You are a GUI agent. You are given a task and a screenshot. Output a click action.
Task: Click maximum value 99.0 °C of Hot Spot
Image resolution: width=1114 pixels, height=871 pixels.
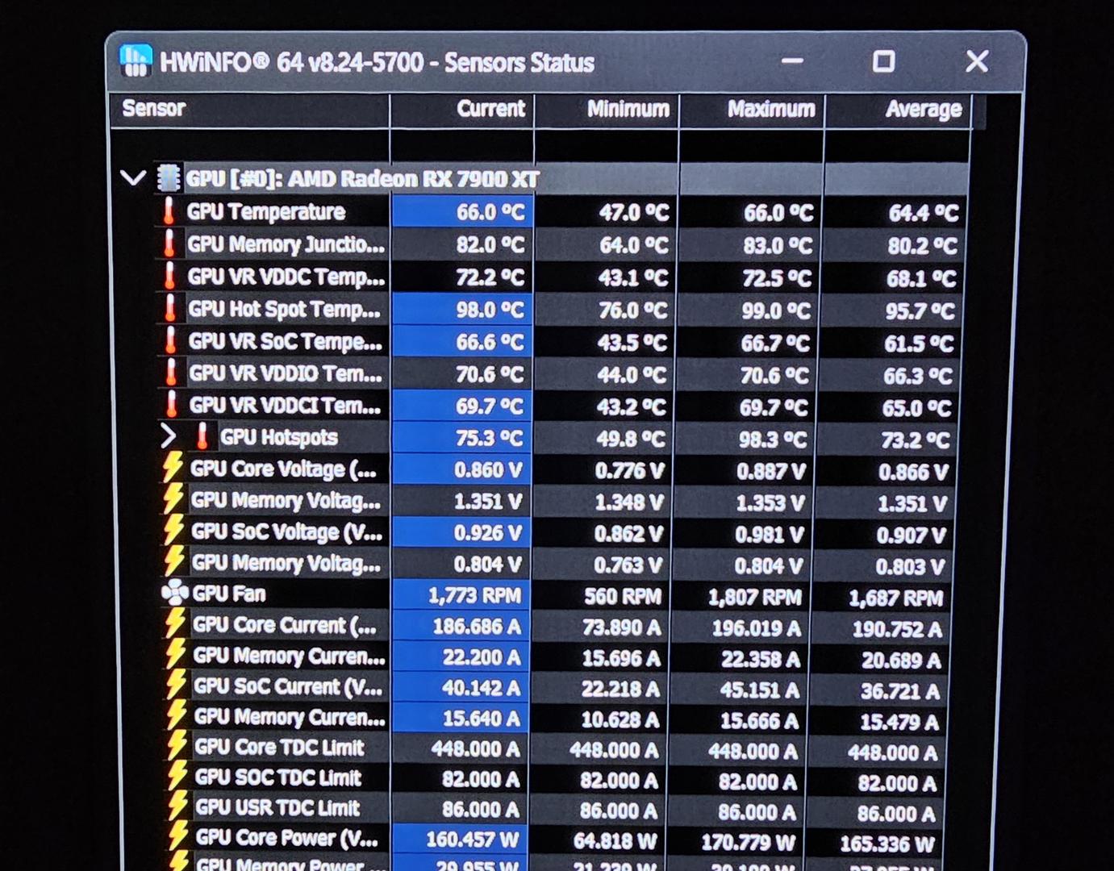[775, 310]
